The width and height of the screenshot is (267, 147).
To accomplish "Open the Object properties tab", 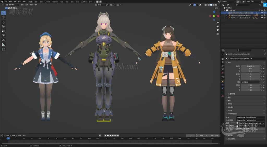I will (223, 81).
